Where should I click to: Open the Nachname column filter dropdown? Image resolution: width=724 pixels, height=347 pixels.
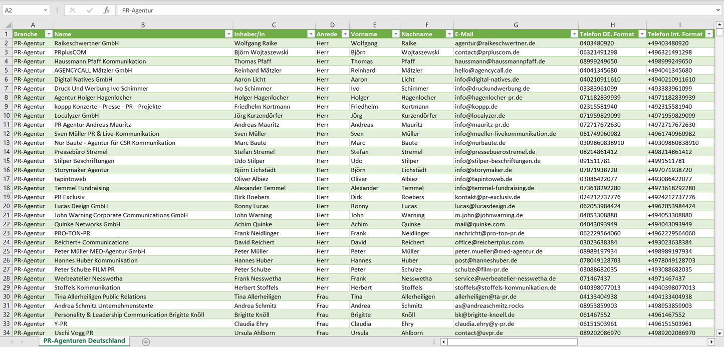(x=449, y=34)
